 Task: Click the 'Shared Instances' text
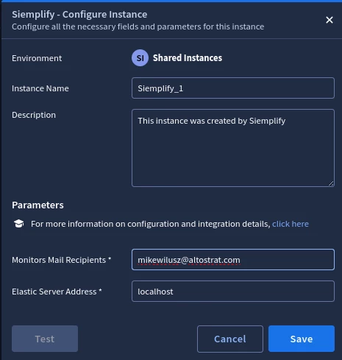[188, 58]
